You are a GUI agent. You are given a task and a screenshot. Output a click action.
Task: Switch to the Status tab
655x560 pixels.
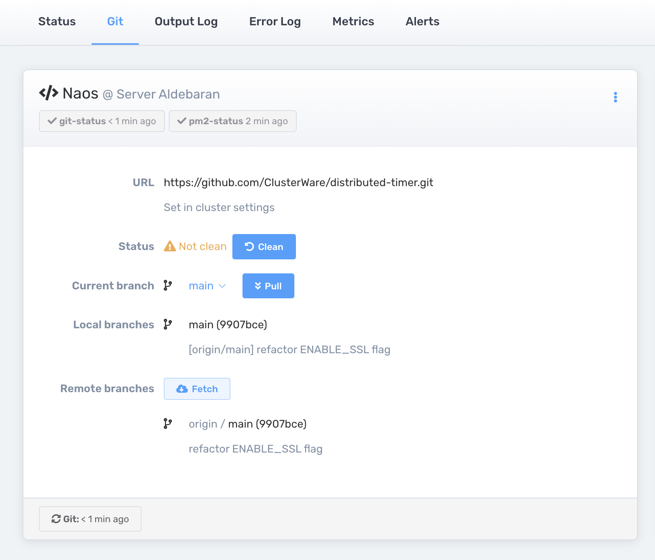click(57, 22)
